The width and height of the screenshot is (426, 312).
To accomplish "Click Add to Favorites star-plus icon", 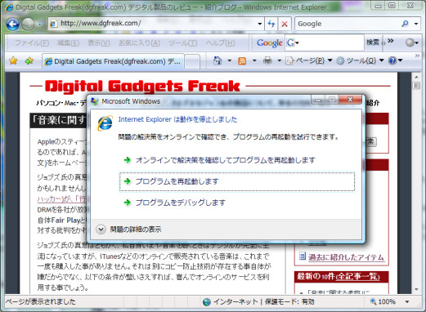I will (x=29, y=60).
